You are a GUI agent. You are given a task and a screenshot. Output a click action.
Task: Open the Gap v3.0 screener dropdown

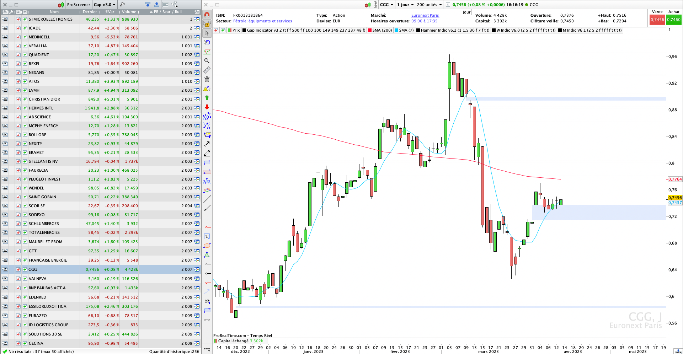click(x=105, y=5)
